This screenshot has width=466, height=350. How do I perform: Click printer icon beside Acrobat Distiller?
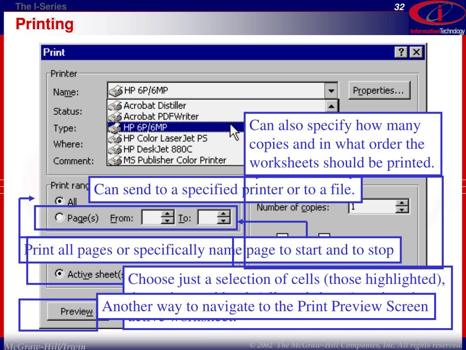point(115,106)
